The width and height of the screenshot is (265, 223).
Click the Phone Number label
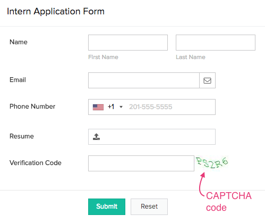pos(32,106)
